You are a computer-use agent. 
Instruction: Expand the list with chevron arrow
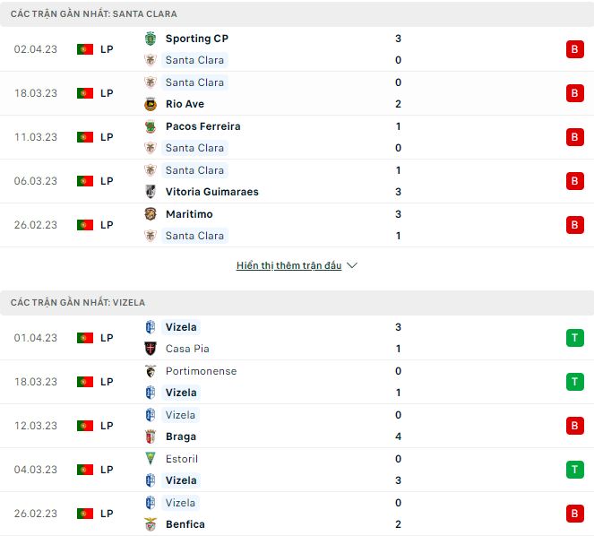[352, 266]
